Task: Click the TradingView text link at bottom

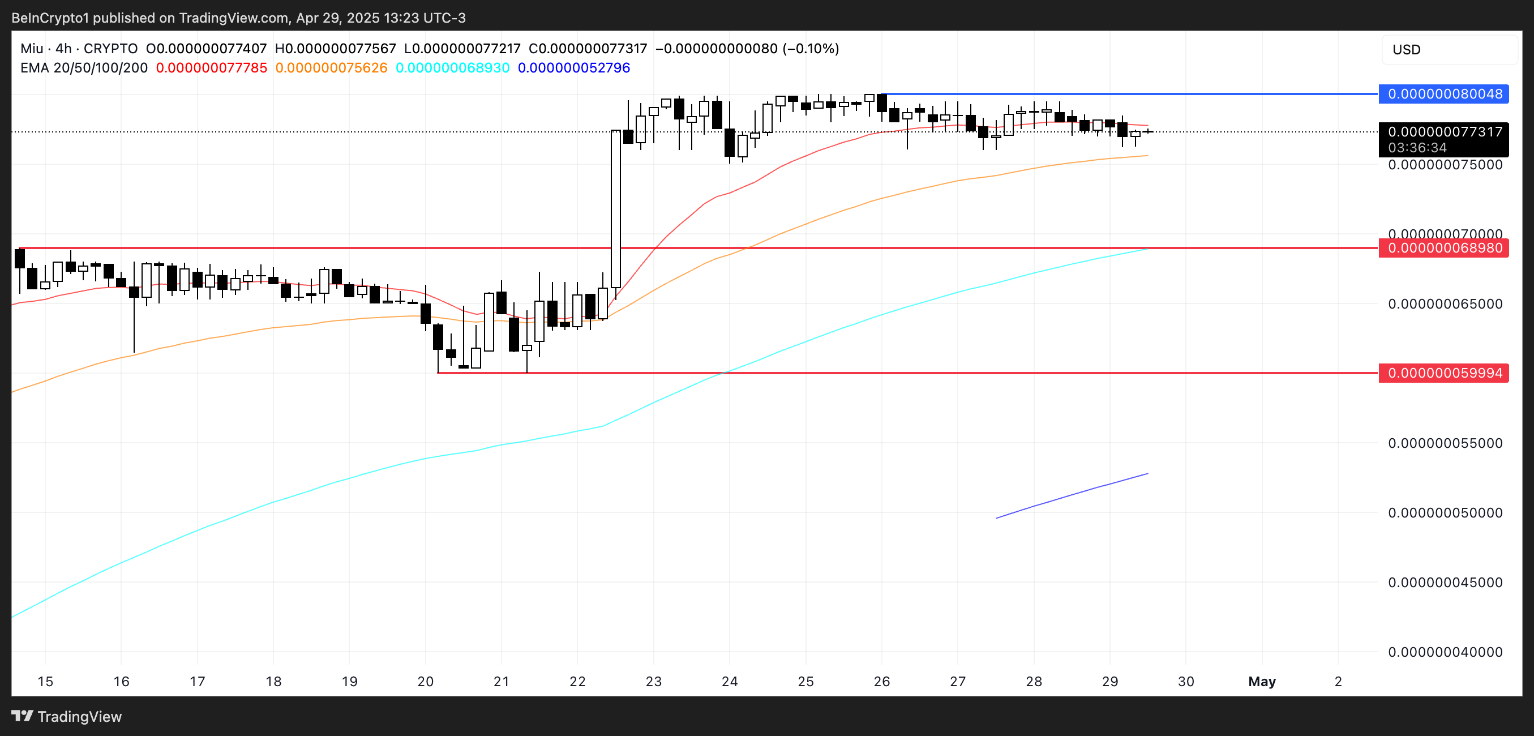Action: [79, 716]
